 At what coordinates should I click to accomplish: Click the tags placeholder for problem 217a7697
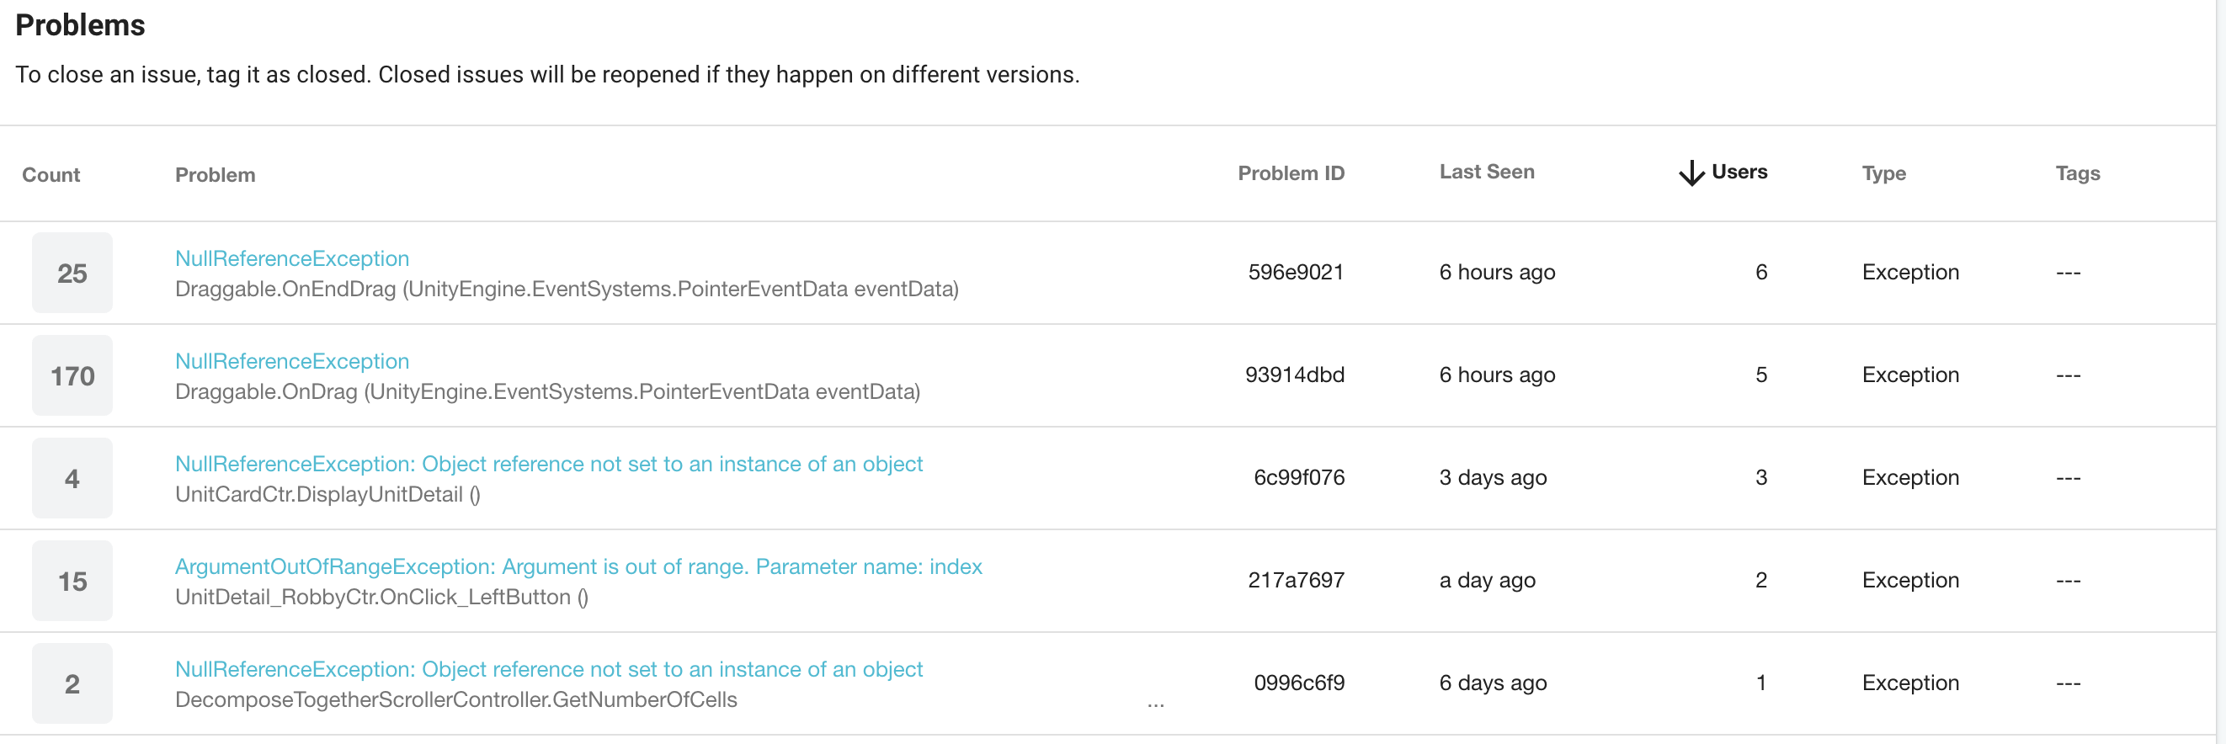[2068, 581]
